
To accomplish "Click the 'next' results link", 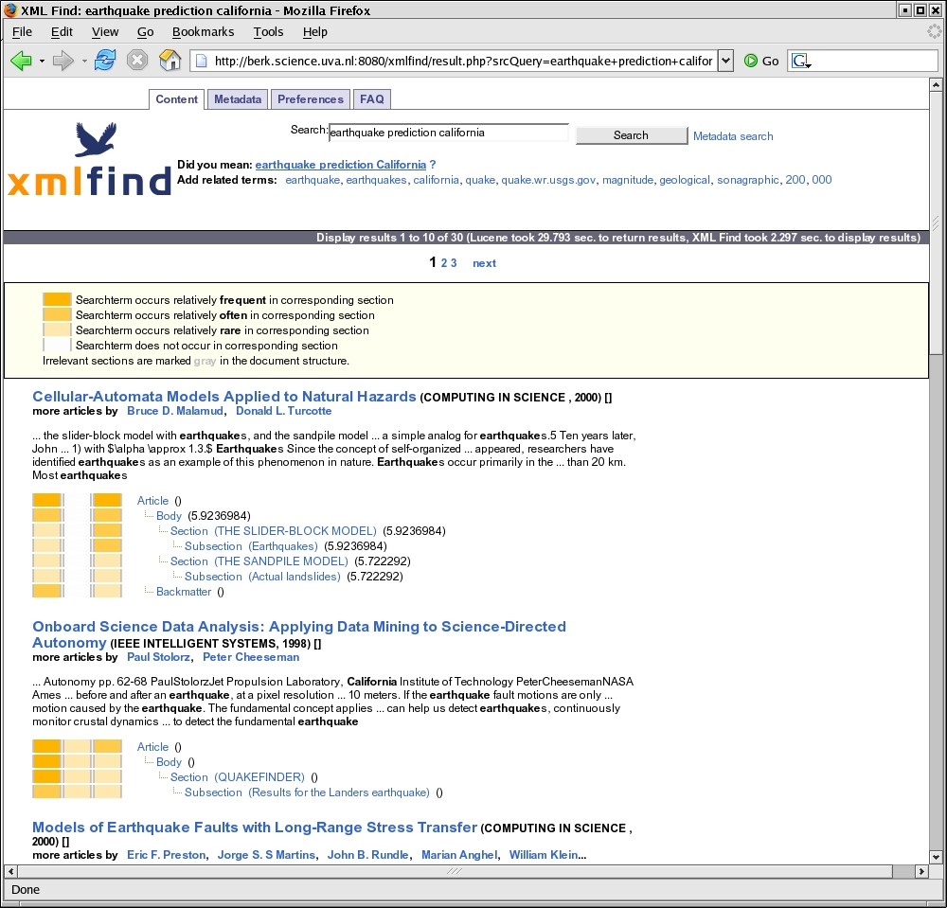I will point(484,262).
